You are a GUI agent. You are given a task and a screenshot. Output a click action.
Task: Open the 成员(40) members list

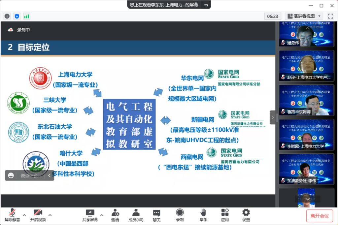click(x=136, y=215)
